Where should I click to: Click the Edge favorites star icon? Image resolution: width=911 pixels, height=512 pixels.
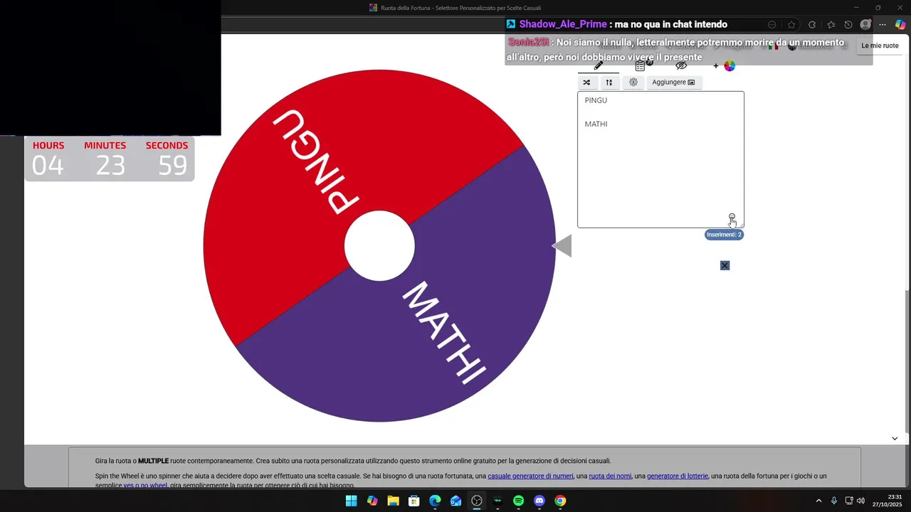(791, 24)
